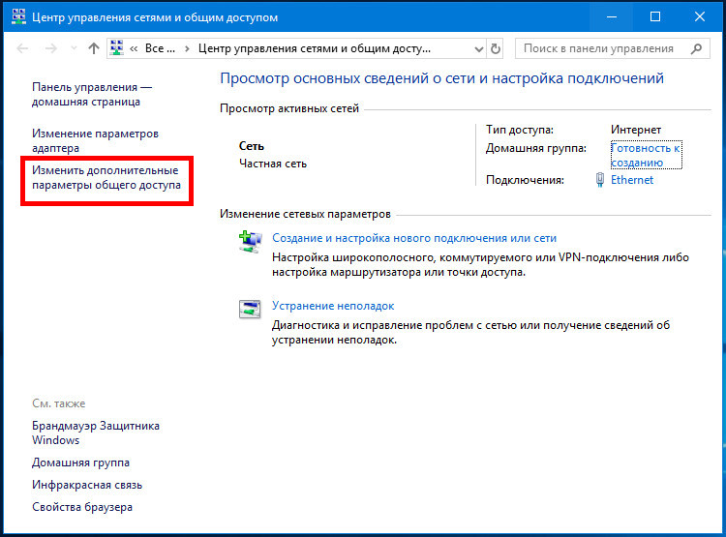
Task: Select the Все… breadcrumb segment
Action: (158, 48)
